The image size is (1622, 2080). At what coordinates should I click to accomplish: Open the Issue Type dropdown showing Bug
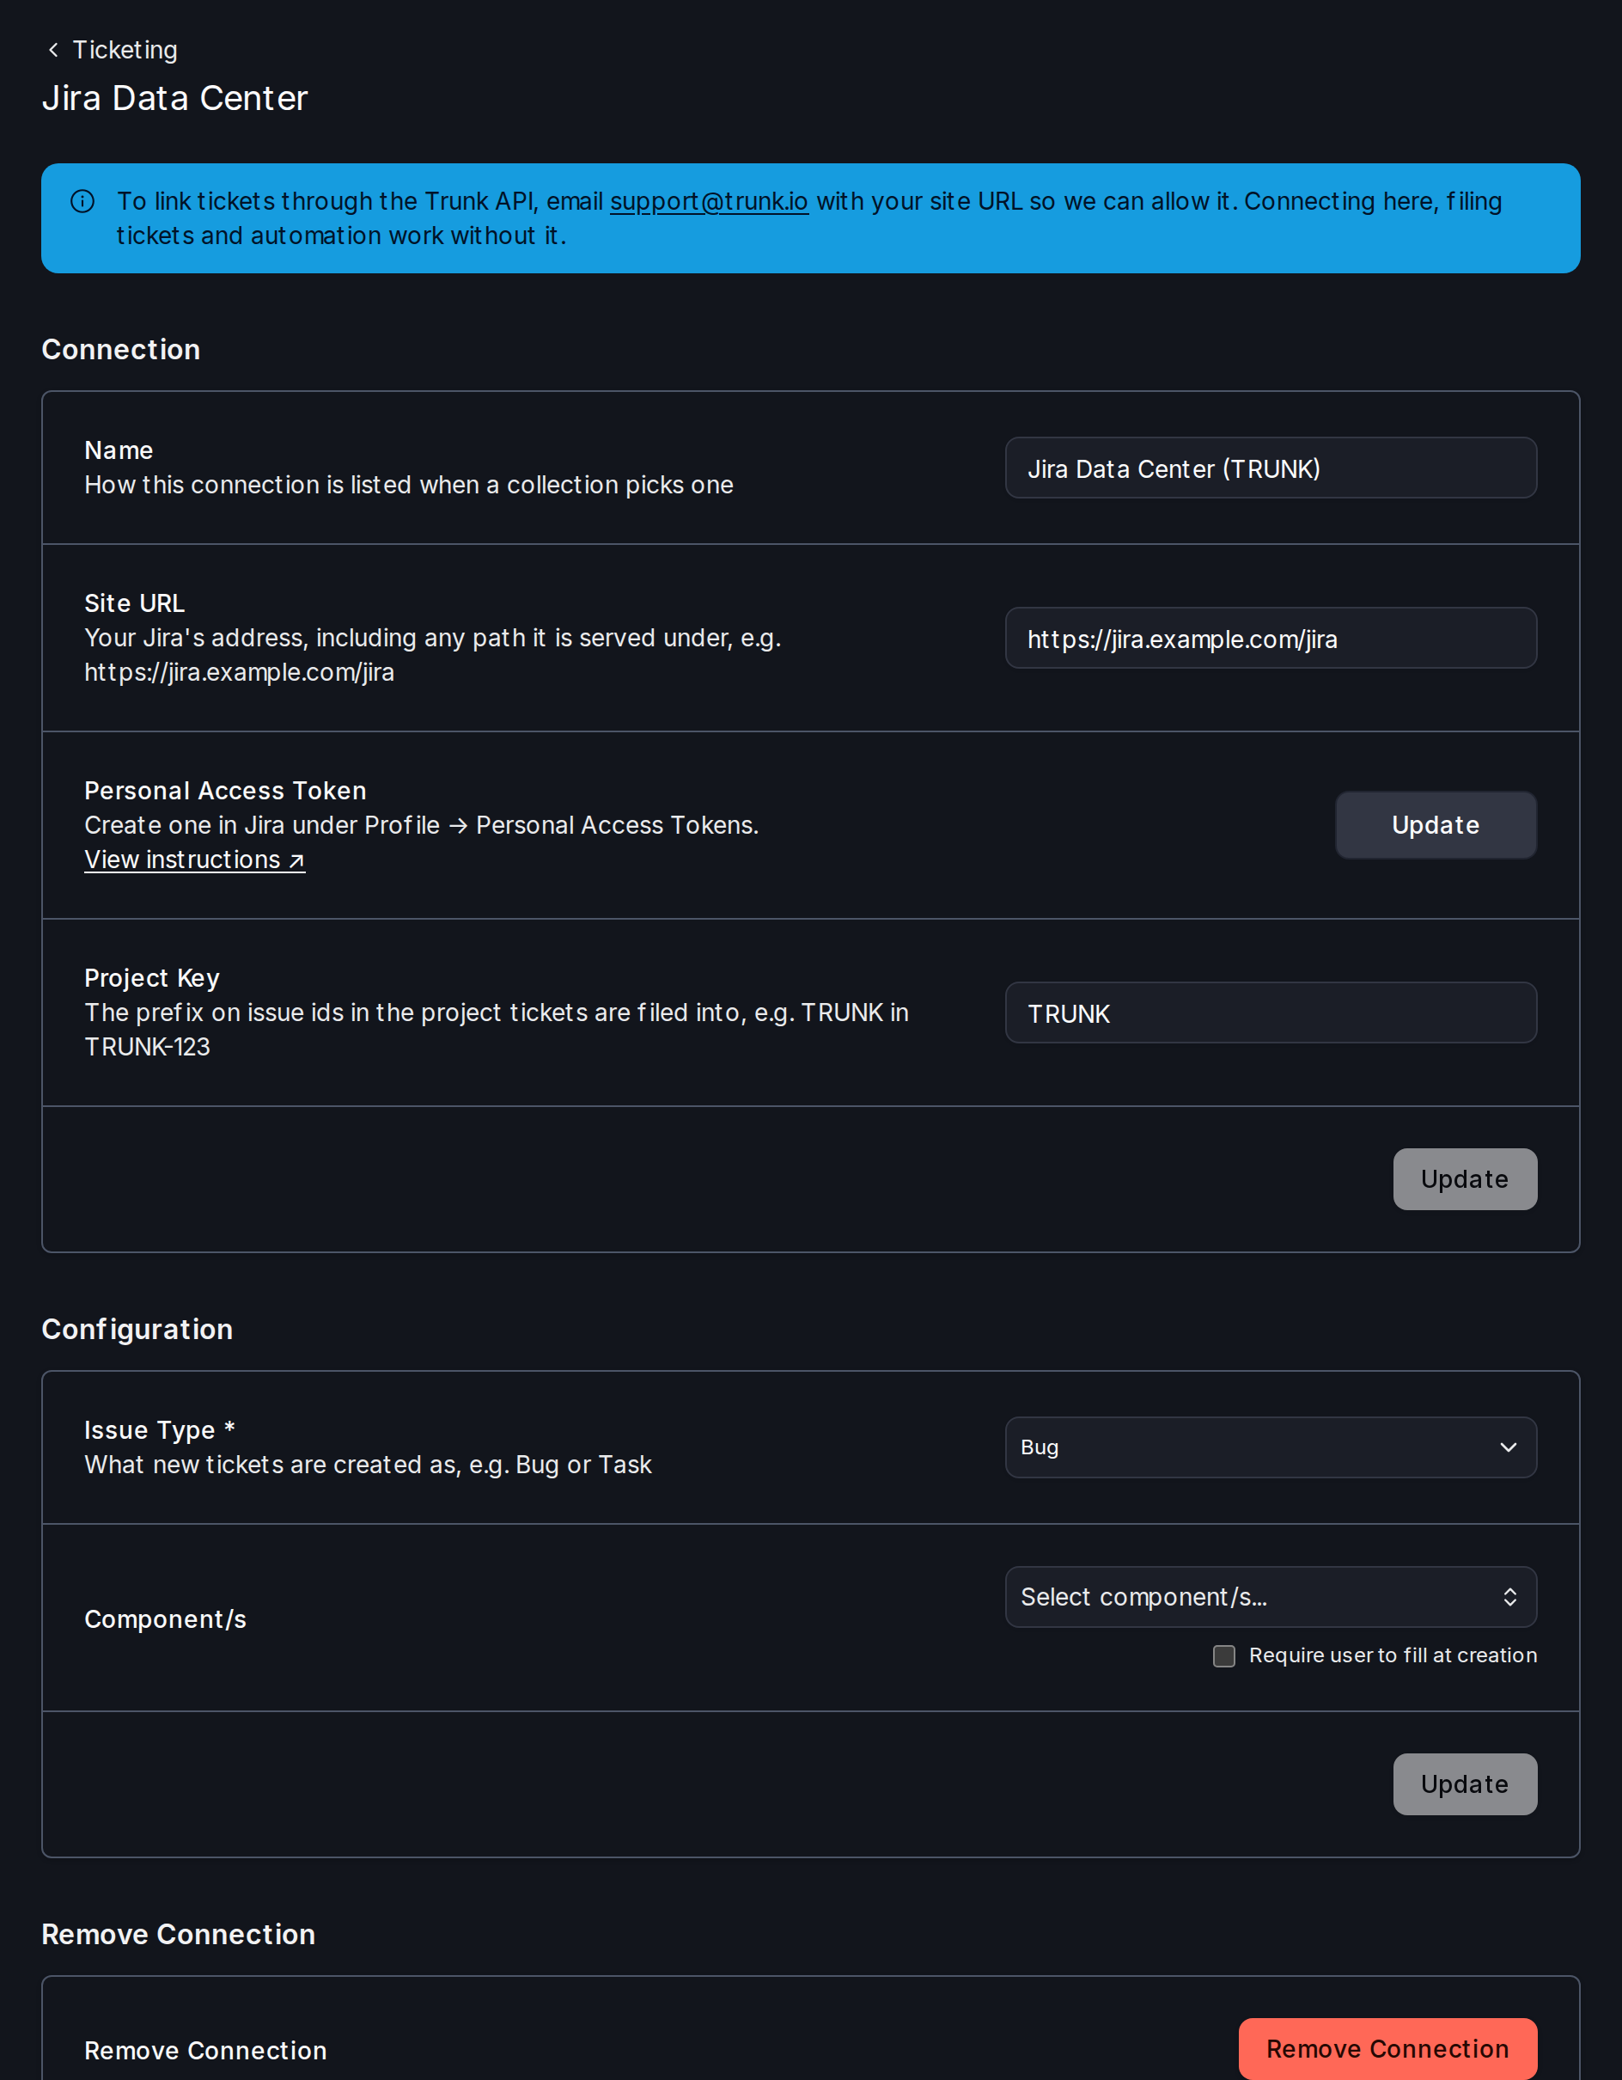[x=1271, y=1447]
